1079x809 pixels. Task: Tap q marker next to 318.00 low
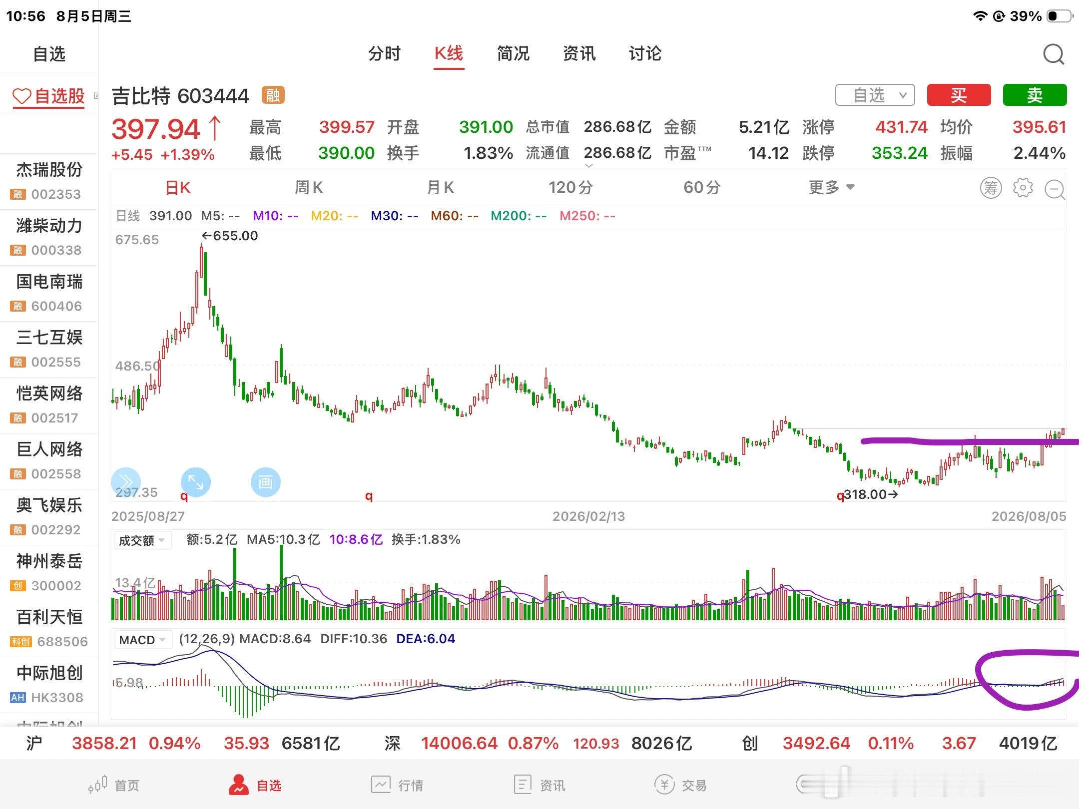click(840, 495)
